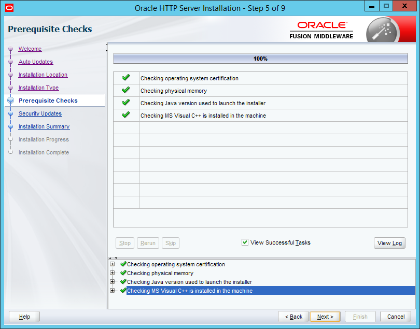Click the green checkmark for Java version check

click(125, 103)
